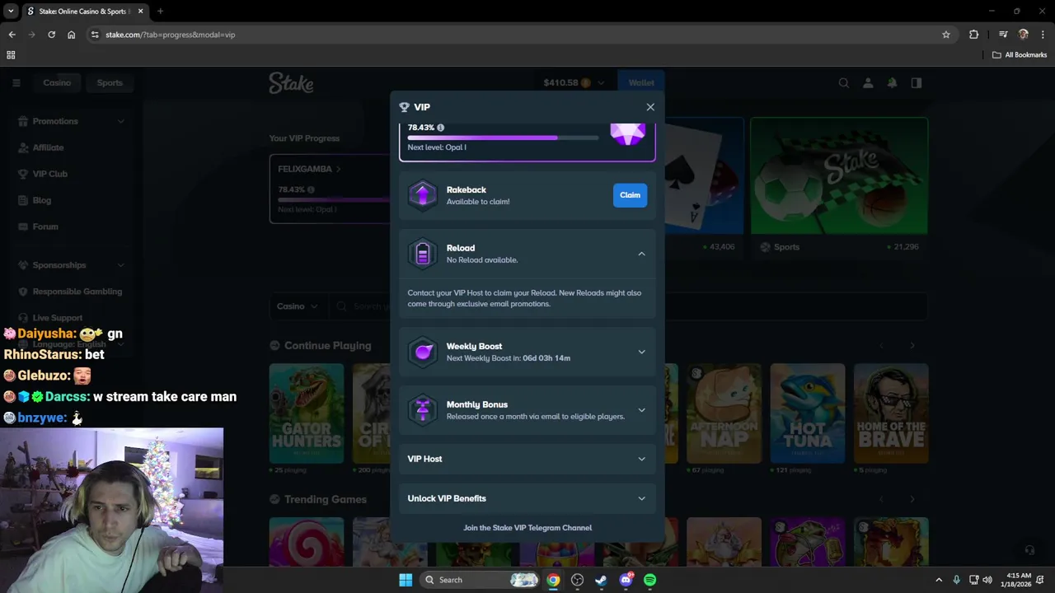This screenshot has height=593, width=1055.
Task: Open Affiliate in the sidebar
Action: 48,147
